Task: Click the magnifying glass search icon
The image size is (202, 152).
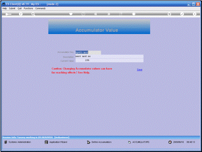Action: [x=33, y=14]
